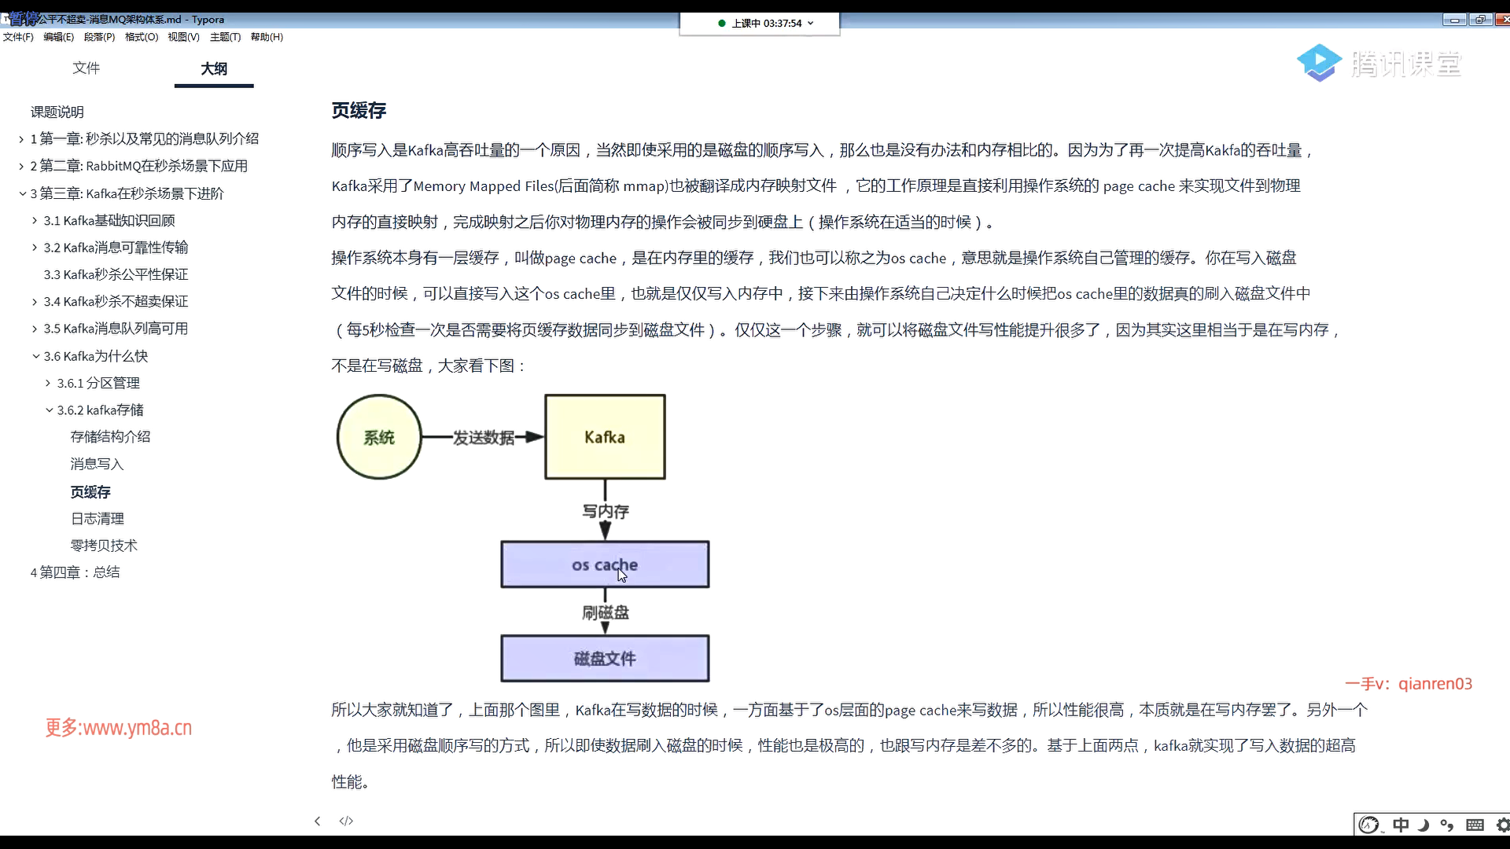Open the 格式(O) menu
The width and height of the screenshot is (1510, 849).
click(x=142, y=37)
